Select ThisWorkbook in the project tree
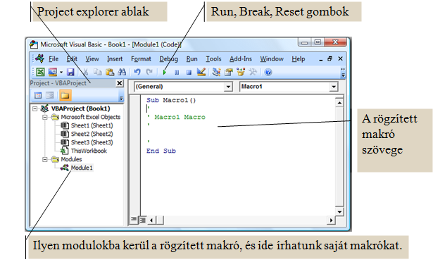 tap(89, 151)
